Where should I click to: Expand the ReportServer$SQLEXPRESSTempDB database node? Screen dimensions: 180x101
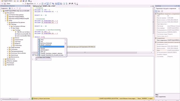click(x=5, y=19)
